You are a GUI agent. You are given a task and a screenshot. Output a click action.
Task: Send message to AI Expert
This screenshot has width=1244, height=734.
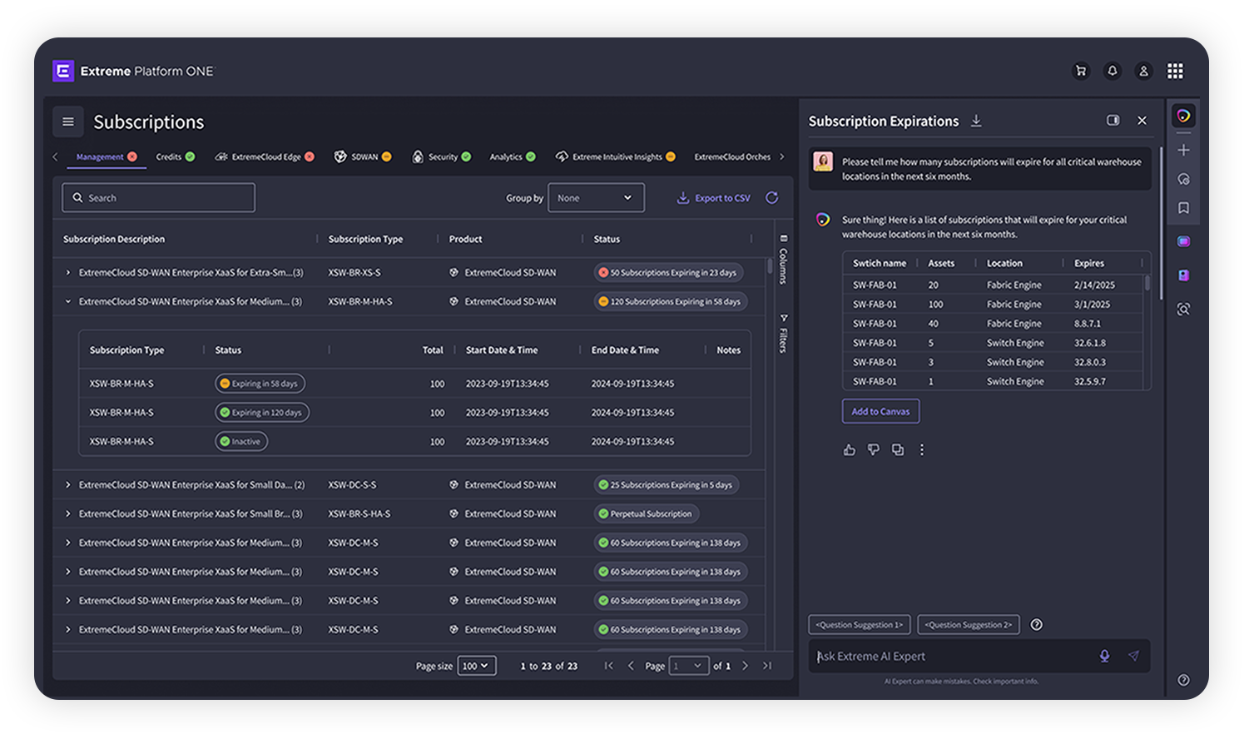[1133, 656]
